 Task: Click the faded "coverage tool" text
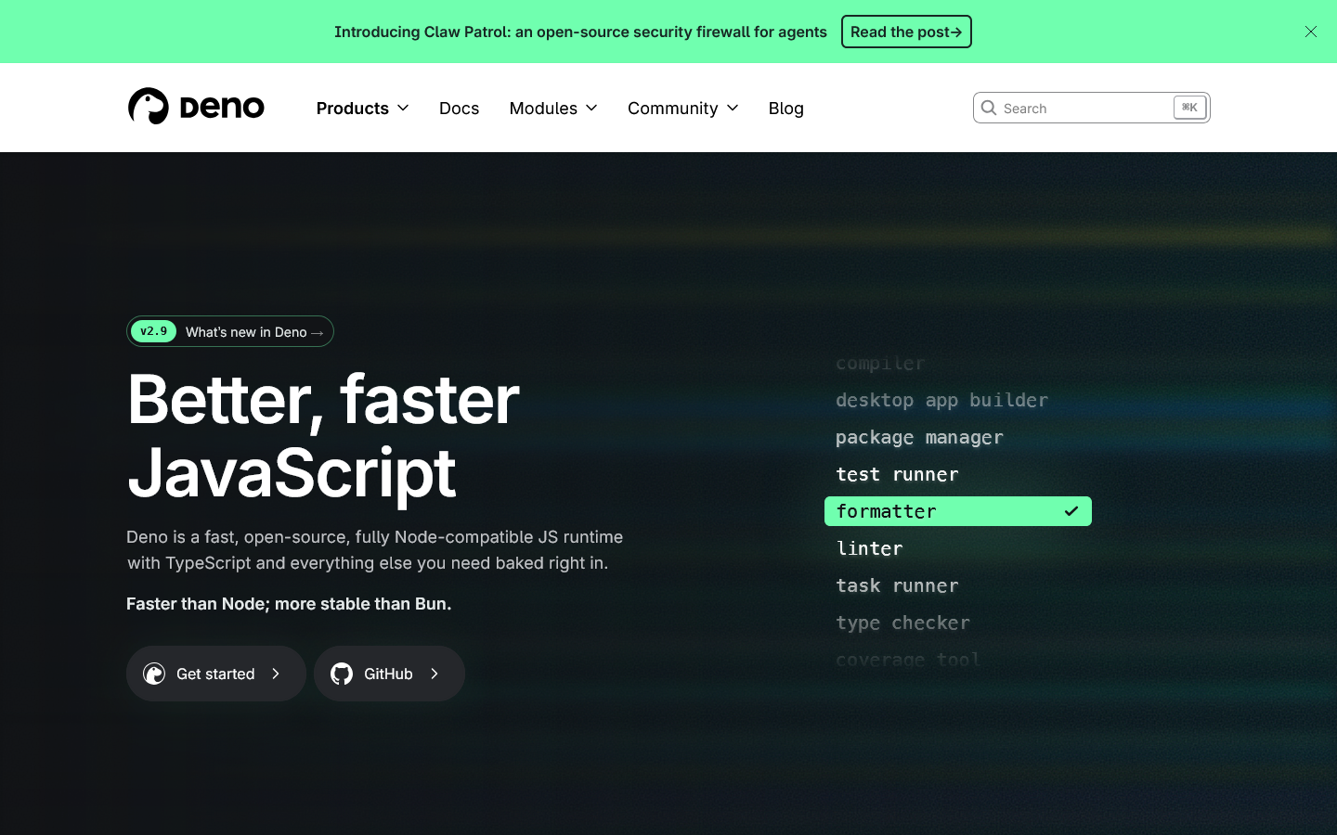[908, 660]
